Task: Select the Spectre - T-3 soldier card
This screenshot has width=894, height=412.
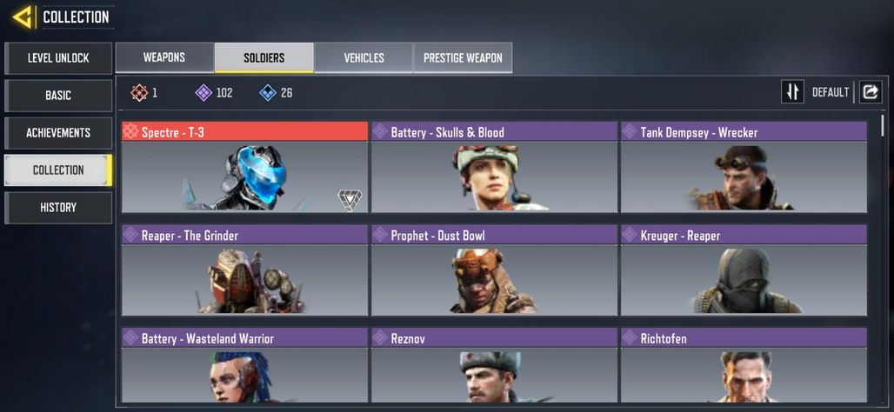Action: (244, 167)
